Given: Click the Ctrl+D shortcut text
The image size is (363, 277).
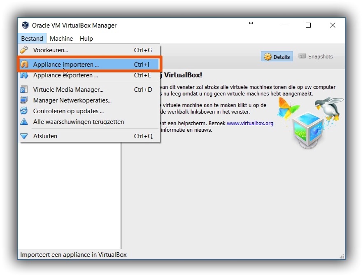Looking at the screenshot, I should pyautogui.click(x=143, y=89).
